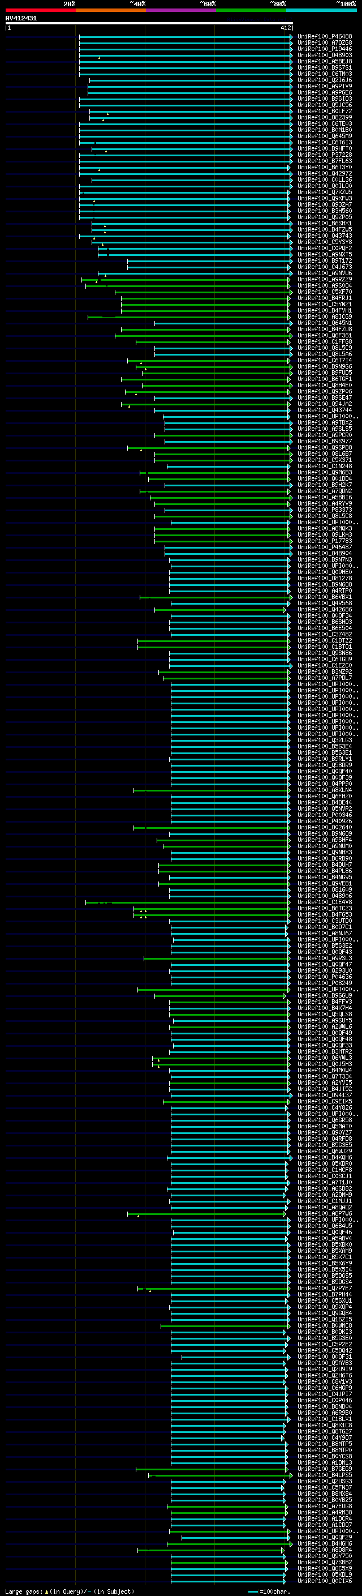Click the query end position 412 label
Viewport: 362px width, 1596px height.
(x=285, y=28)
